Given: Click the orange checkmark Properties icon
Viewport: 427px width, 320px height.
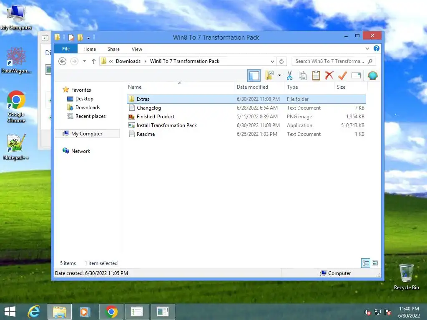Looking at the screenshot, I should point(342,75).
